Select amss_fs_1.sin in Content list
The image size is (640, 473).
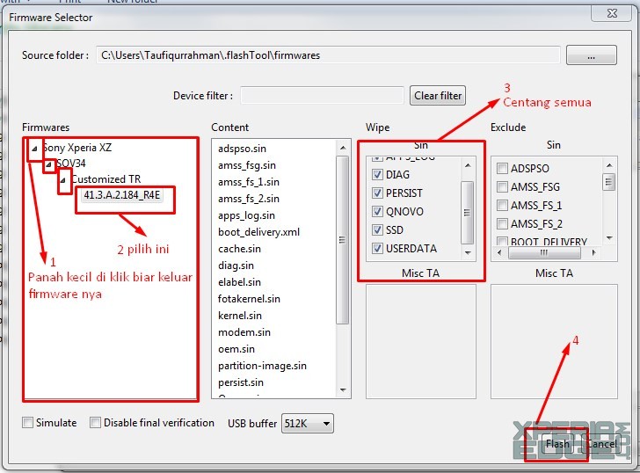coord(249,182)
